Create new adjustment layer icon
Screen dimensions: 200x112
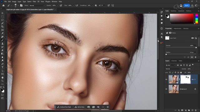coord(186,110)
